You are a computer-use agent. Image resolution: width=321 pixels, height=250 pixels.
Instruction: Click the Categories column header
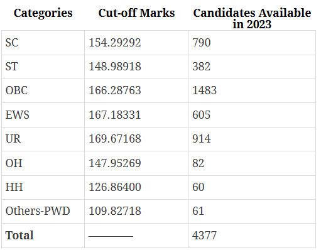point(43,13)
